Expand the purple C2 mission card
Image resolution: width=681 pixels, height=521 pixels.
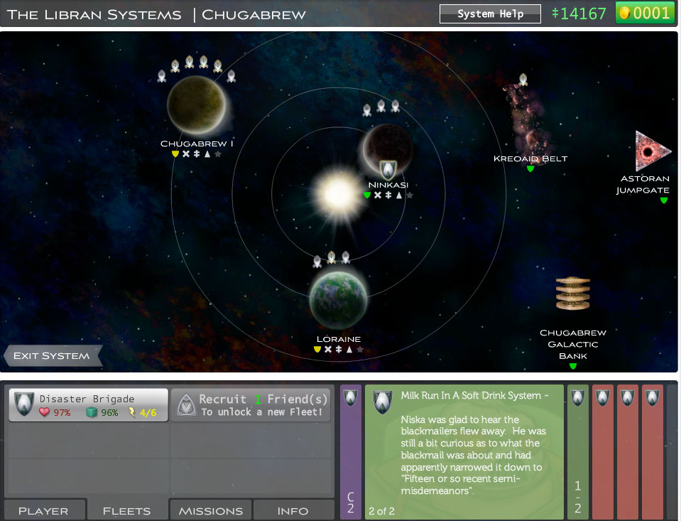tap(351, 452)
